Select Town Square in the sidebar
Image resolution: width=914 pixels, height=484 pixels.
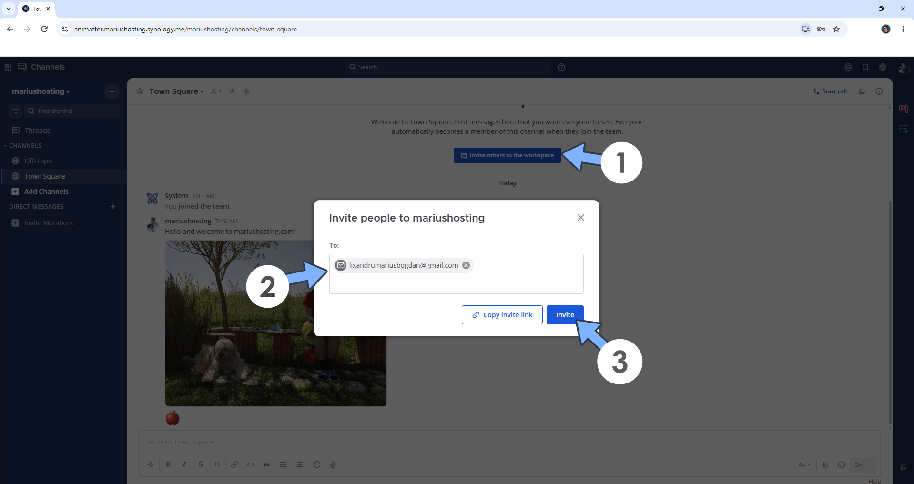64,176
